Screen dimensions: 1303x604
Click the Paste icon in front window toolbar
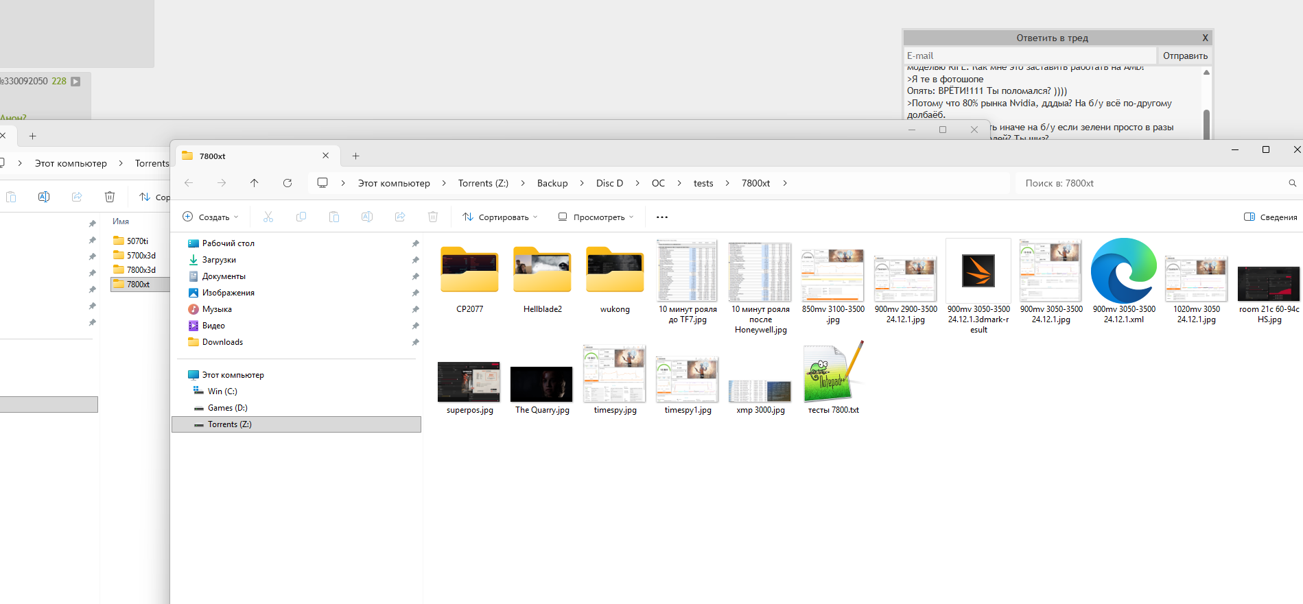coord(334,217)
